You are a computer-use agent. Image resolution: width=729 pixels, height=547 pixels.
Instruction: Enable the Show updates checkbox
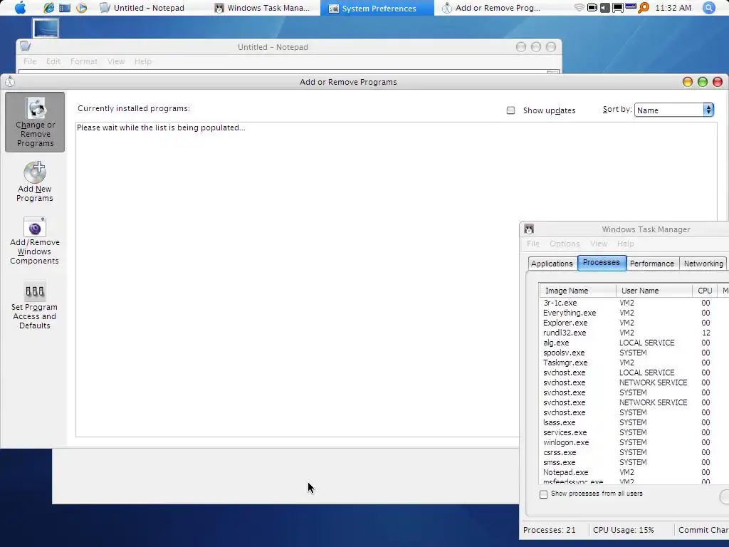click(x=510, y=110)
